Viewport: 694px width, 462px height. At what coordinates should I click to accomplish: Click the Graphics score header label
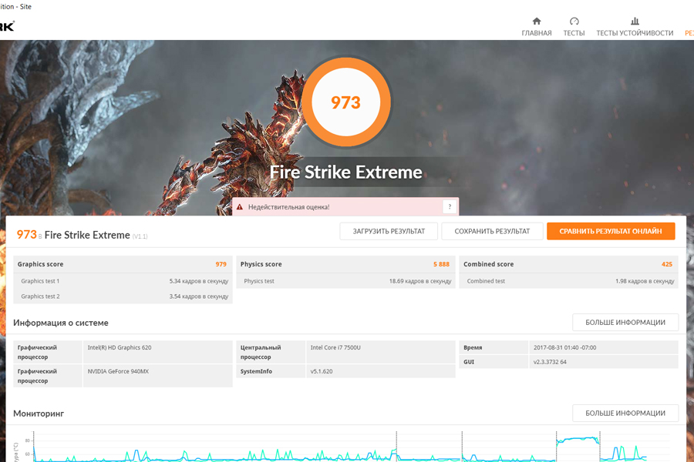[40, 264]
